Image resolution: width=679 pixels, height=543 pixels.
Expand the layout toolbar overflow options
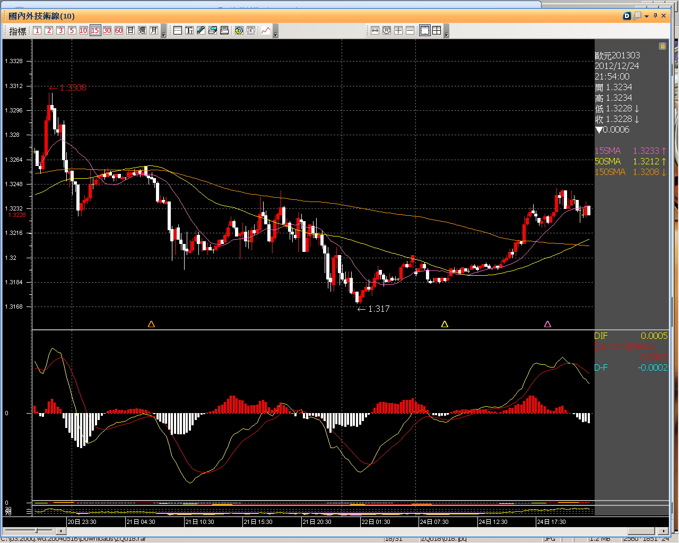(446, 32)
